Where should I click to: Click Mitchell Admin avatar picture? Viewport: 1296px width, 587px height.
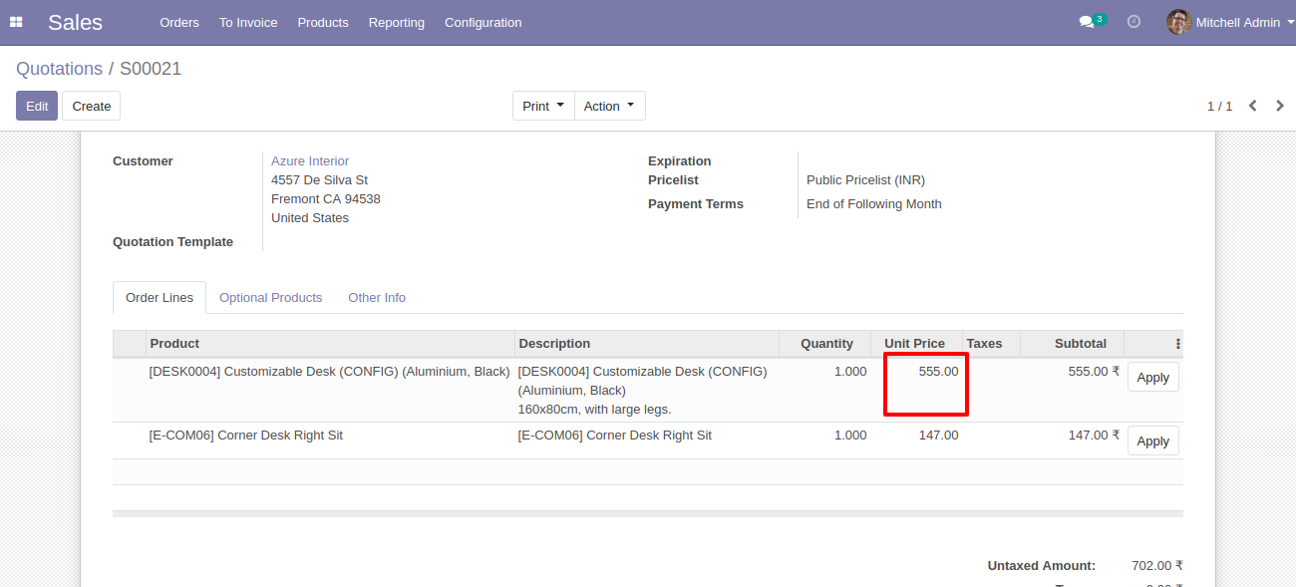[x=1178, y=22]
